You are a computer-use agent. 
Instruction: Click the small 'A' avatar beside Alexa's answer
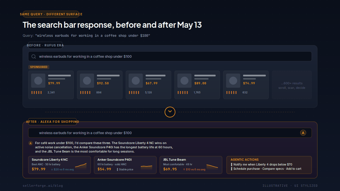31,143
